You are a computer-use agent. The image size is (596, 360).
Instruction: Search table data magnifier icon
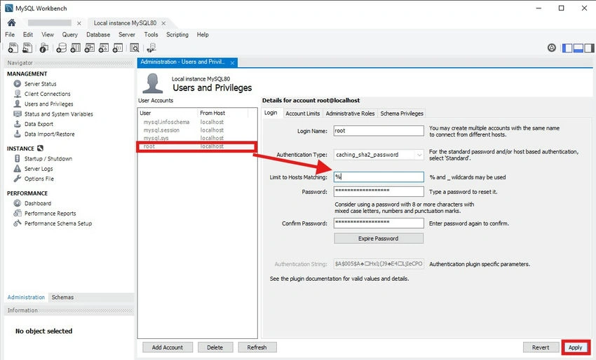(x=134, y=48)
